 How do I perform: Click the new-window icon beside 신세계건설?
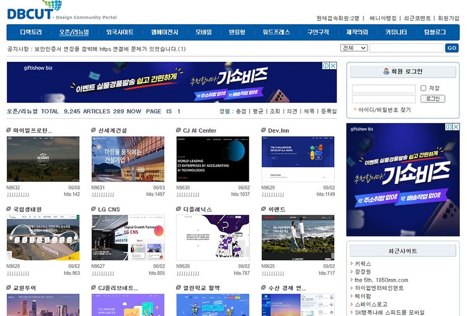click(93, 130)
